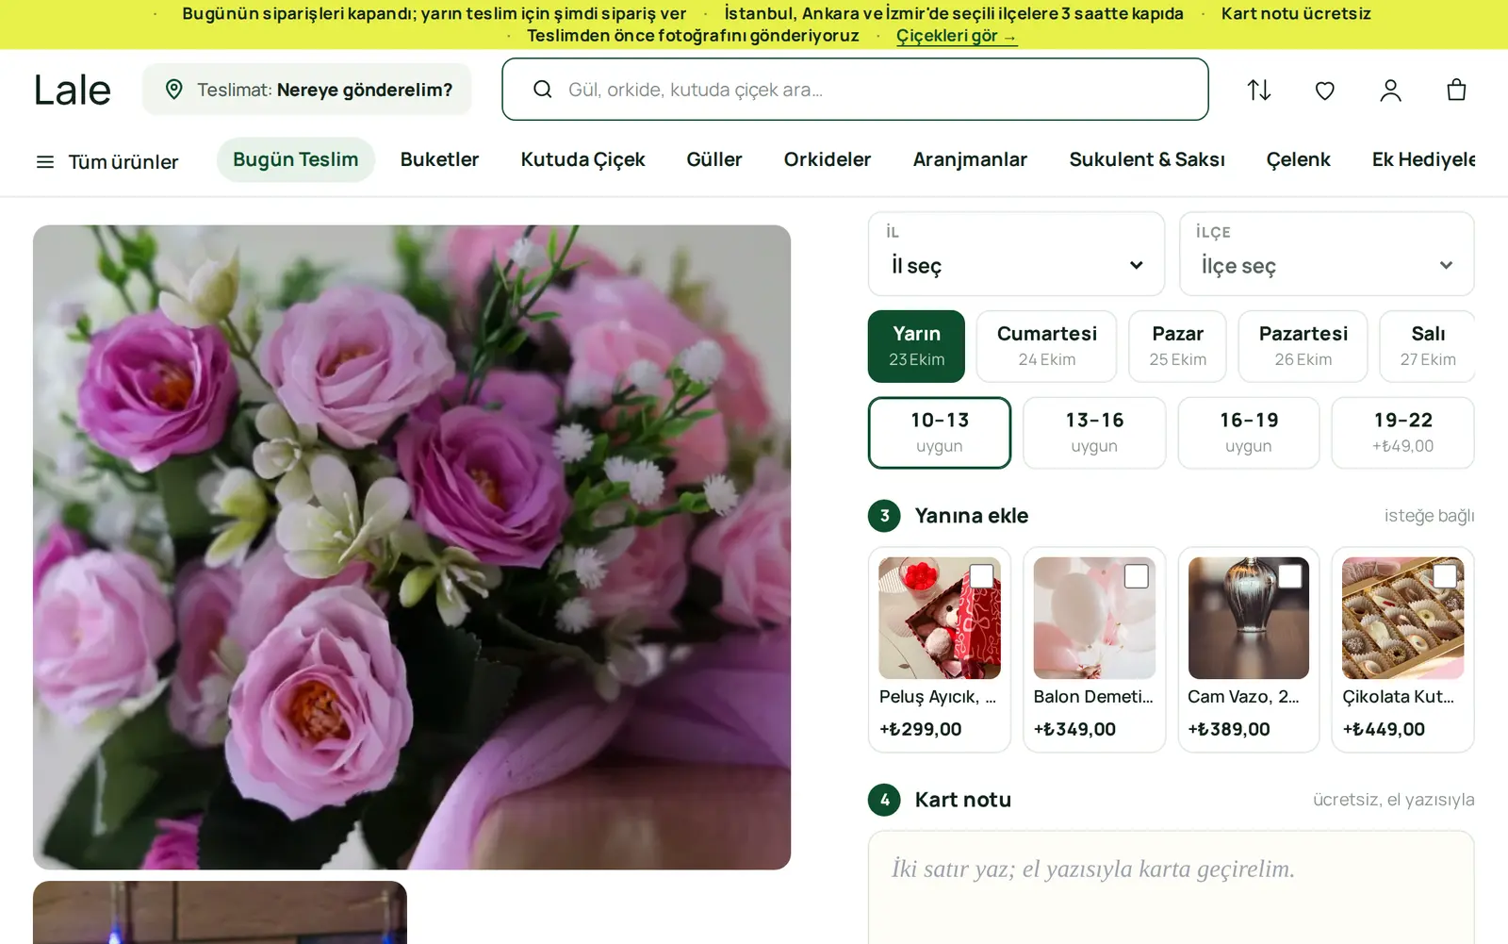Choose Yarın 23 Ekim delivery date
This screenshot has height=944, width=1508.
pyautogui.click(x=916, y=346)
